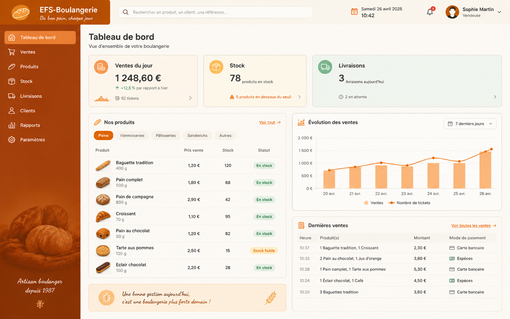Open Livraisons in the sidebar

point(40,96)
